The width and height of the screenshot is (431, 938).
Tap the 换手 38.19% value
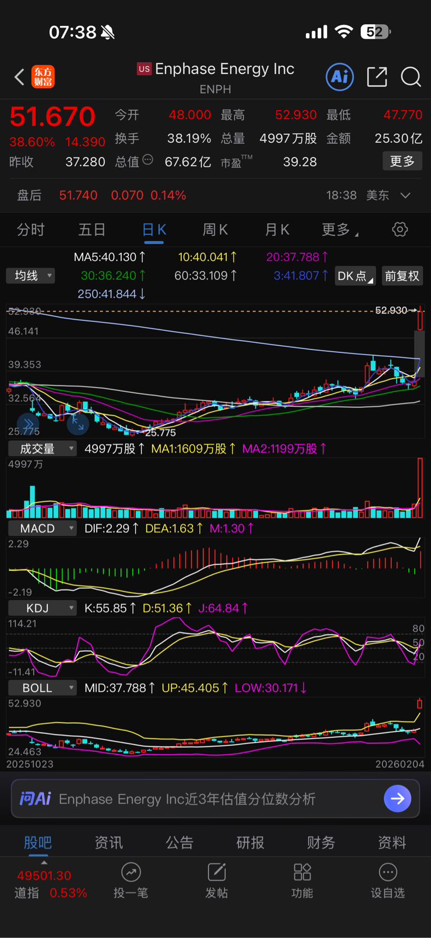189,138
